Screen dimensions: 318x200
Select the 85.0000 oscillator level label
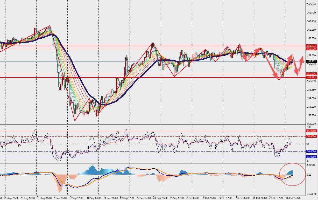(311, 131)
